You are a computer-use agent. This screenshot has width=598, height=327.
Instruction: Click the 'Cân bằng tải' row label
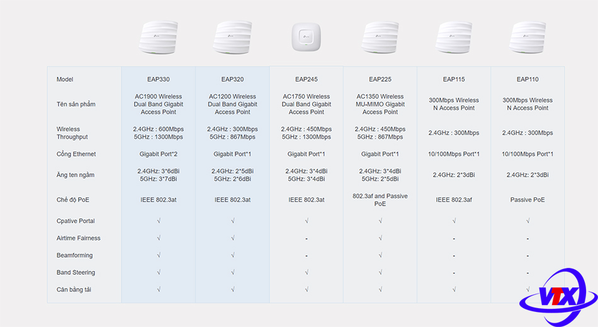(x=74, y=290)
